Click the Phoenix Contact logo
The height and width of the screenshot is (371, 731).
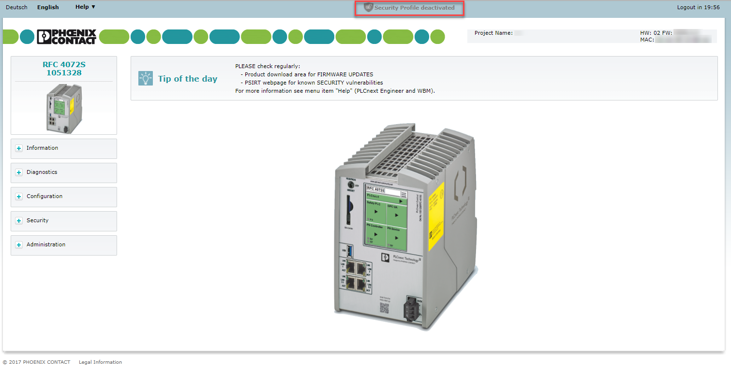[67, 37]
